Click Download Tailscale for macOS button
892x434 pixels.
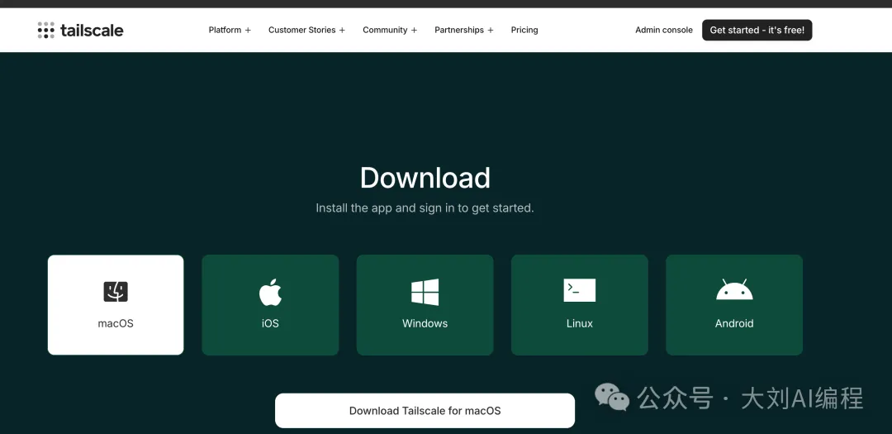[x=425, y=411]
